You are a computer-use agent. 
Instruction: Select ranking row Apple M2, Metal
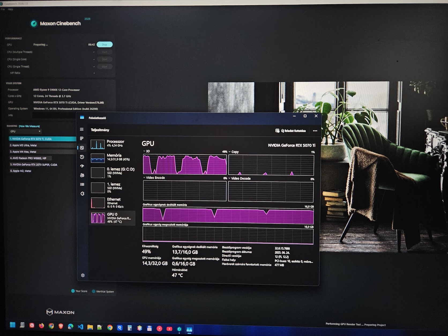[x=21, y=171]
